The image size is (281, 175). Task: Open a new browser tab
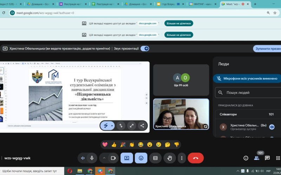(255, 4)
